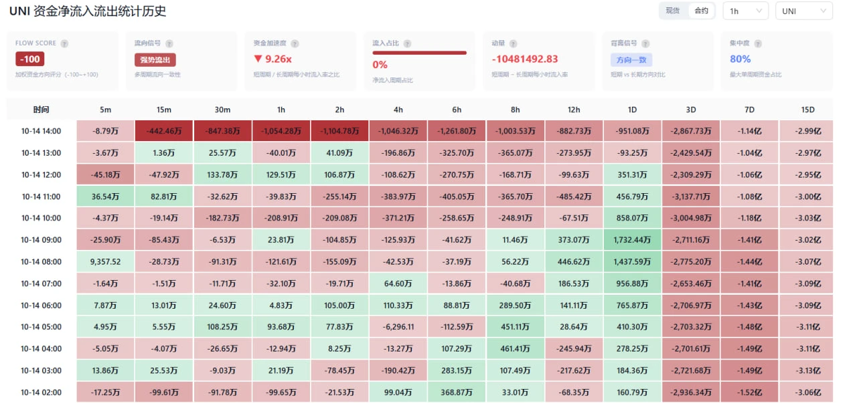Click the -3,137.71万 cell
857x403 pixels.
[x=691, y=196]
